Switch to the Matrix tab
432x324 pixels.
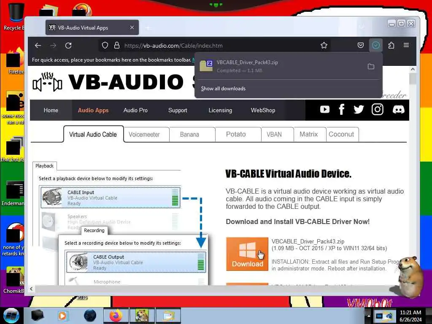point(310,135)
